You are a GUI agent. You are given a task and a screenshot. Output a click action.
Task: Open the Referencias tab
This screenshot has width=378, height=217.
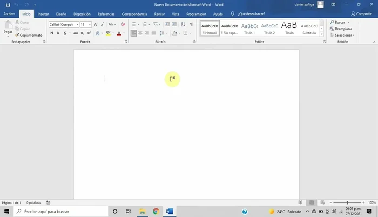[106, 14]
